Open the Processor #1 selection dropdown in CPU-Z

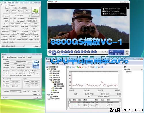pyautogui.click(x=16, y=91)
